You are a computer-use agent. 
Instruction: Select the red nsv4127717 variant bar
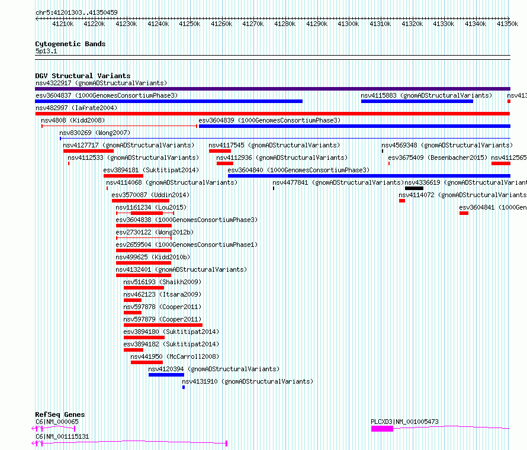(x=88, y=151)
